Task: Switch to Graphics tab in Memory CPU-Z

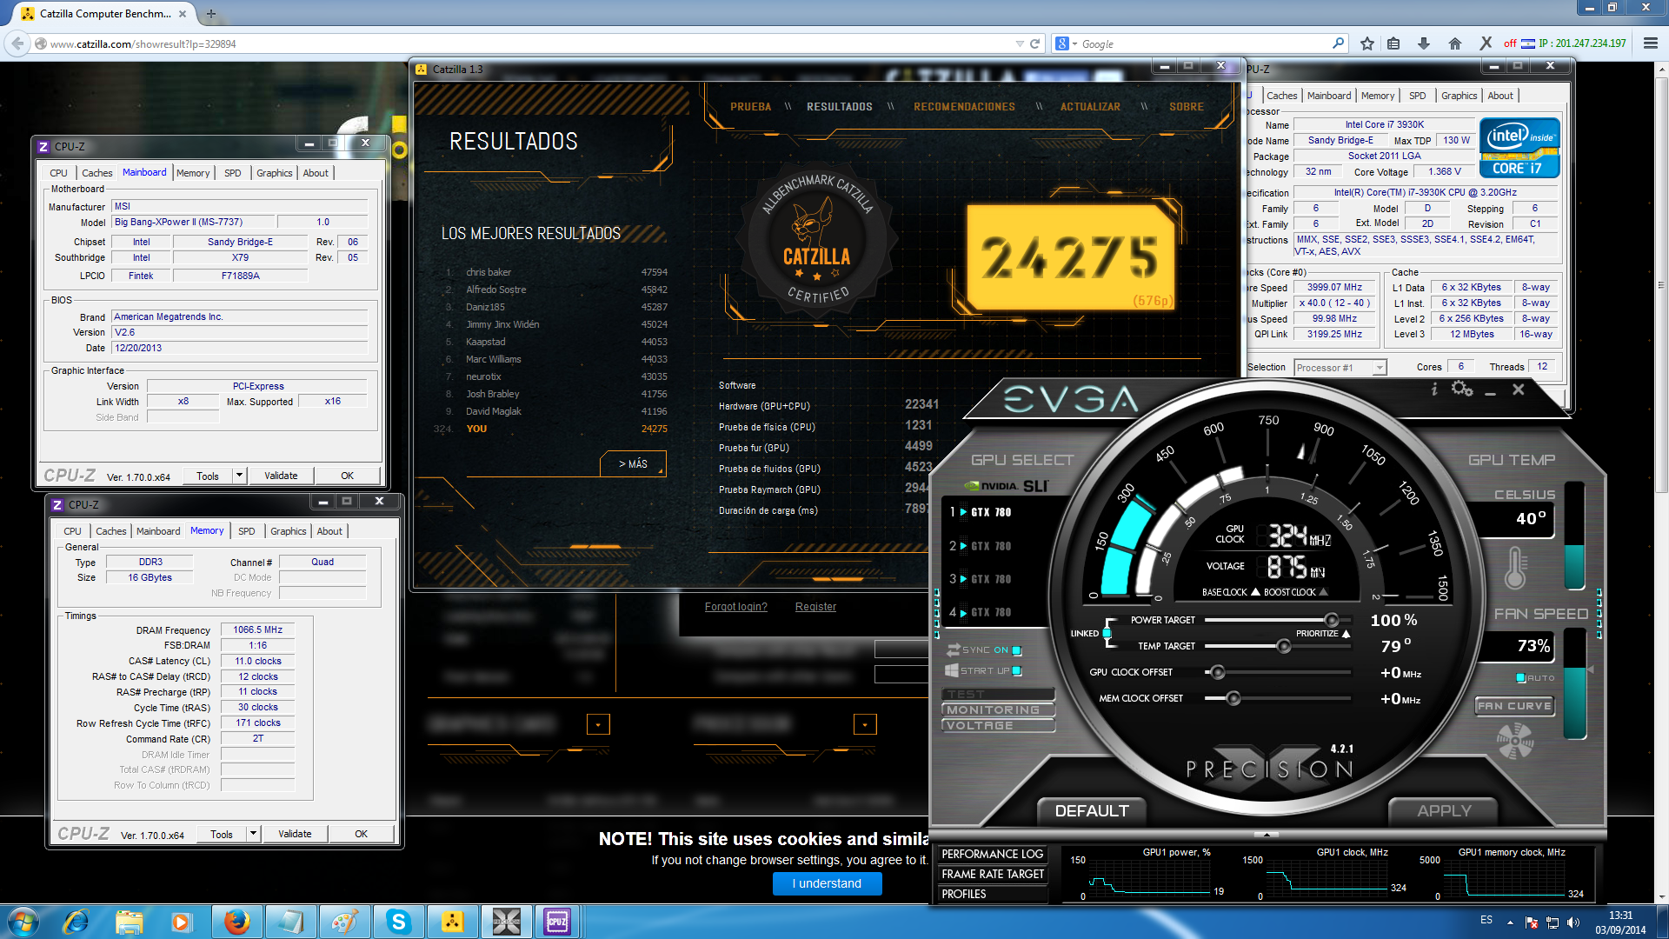Action: click(289, 531)
